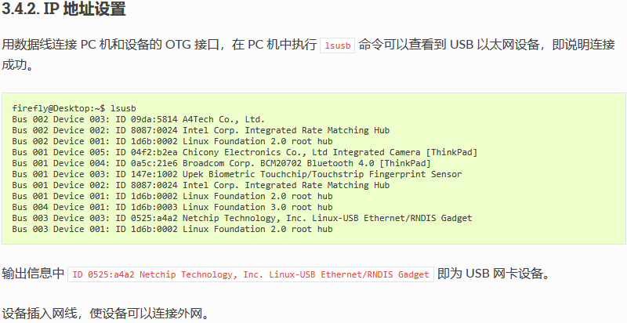
Task: Click the first Intel Integrated Rate Matching Hub line
Action: [x=201, y=130]
